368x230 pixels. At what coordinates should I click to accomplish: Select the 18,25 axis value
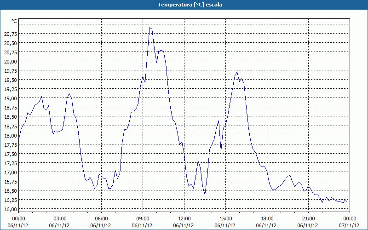pyautogui.click(x=11, y=126)
